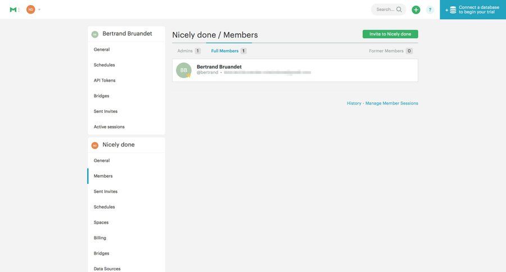Image resolution: width=506 pixels, height=272 pixels.
Task: Open the History link
Action: pyautogui.click(x=354, y=103)
